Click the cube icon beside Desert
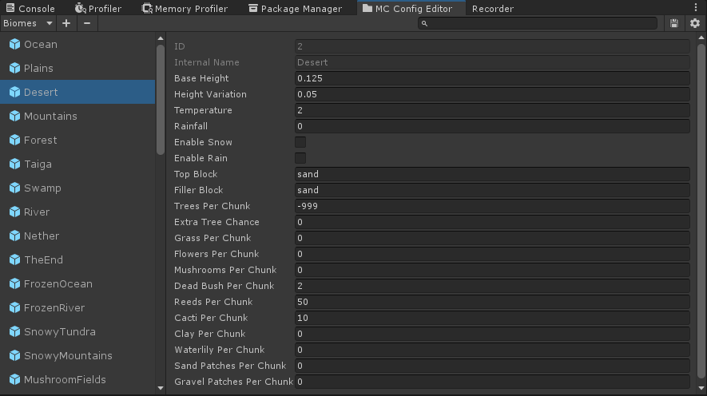The height and width of the screenshot is (396, 707). pyautogui.click(x=15, y=92)
